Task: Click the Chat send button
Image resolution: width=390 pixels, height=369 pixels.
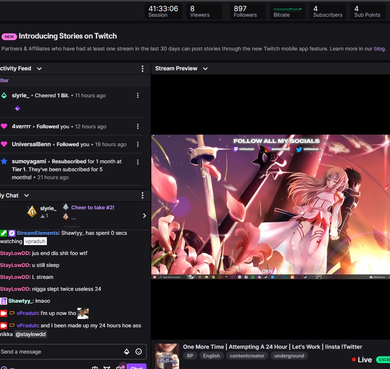Action: [137, 367]
